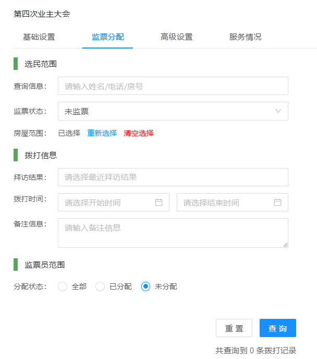Click the red 清空选择 link
This screenshot has width=317, height=359.
[139, 133]
